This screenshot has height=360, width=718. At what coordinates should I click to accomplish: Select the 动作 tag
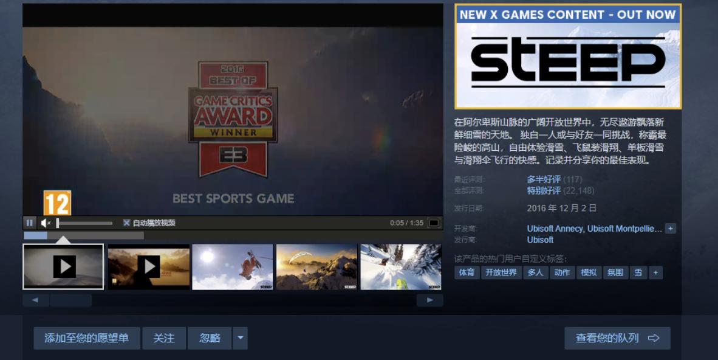(562, 272)
